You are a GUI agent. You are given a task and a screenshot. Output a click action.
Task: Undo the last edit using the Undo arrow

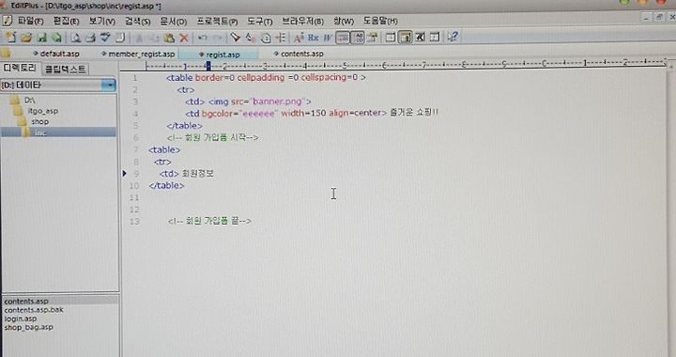(202, 38)
